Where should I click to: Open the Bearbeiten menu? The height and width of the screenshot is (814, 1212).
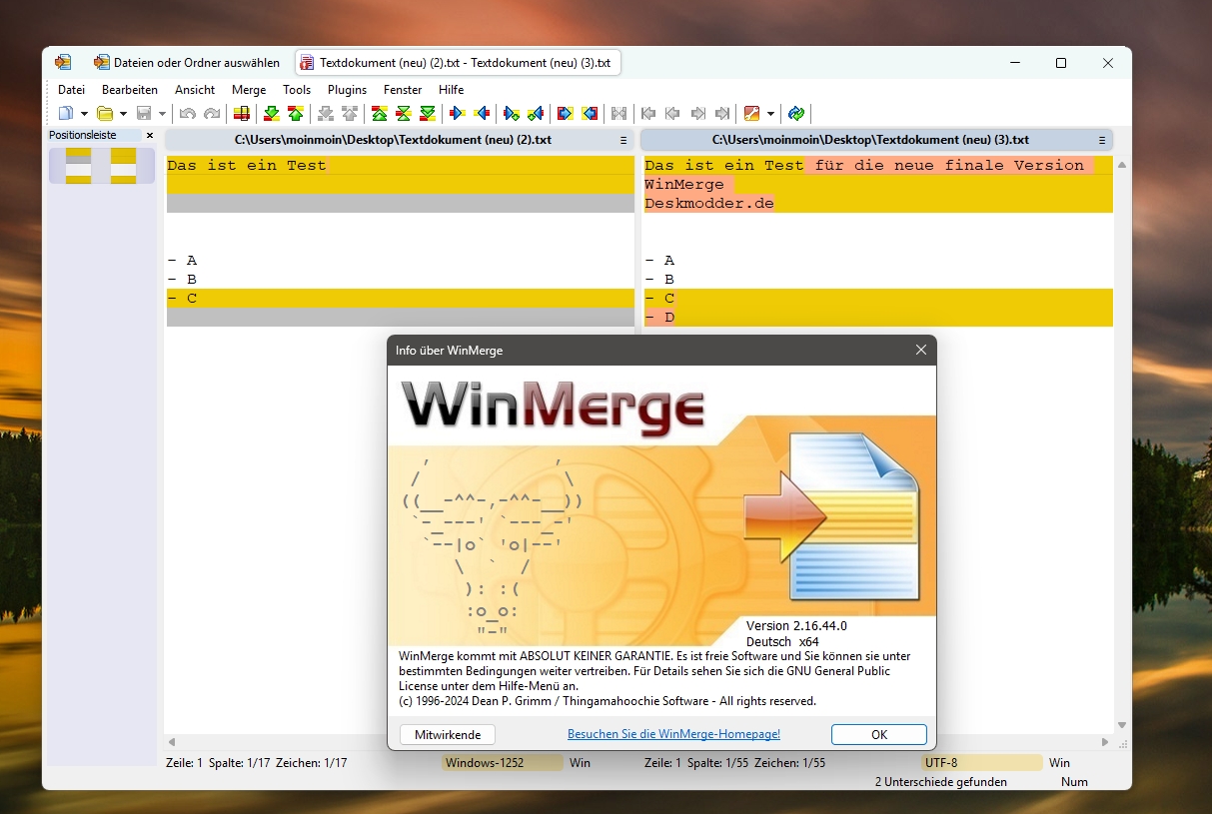[x=130, y=90]
